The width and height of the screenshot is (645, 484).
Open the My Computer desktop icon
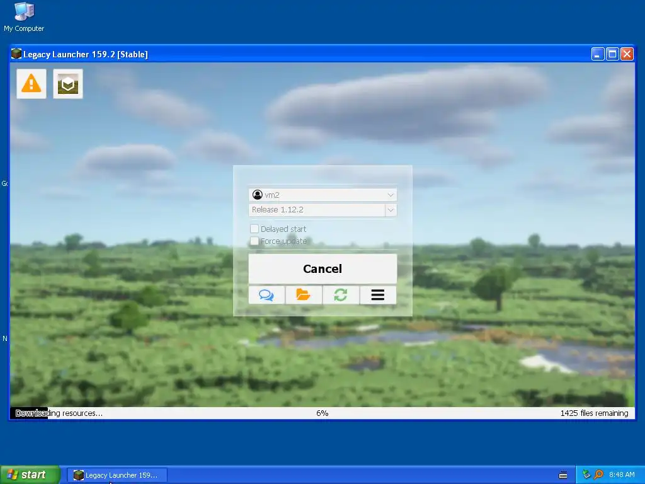point(24,17)
